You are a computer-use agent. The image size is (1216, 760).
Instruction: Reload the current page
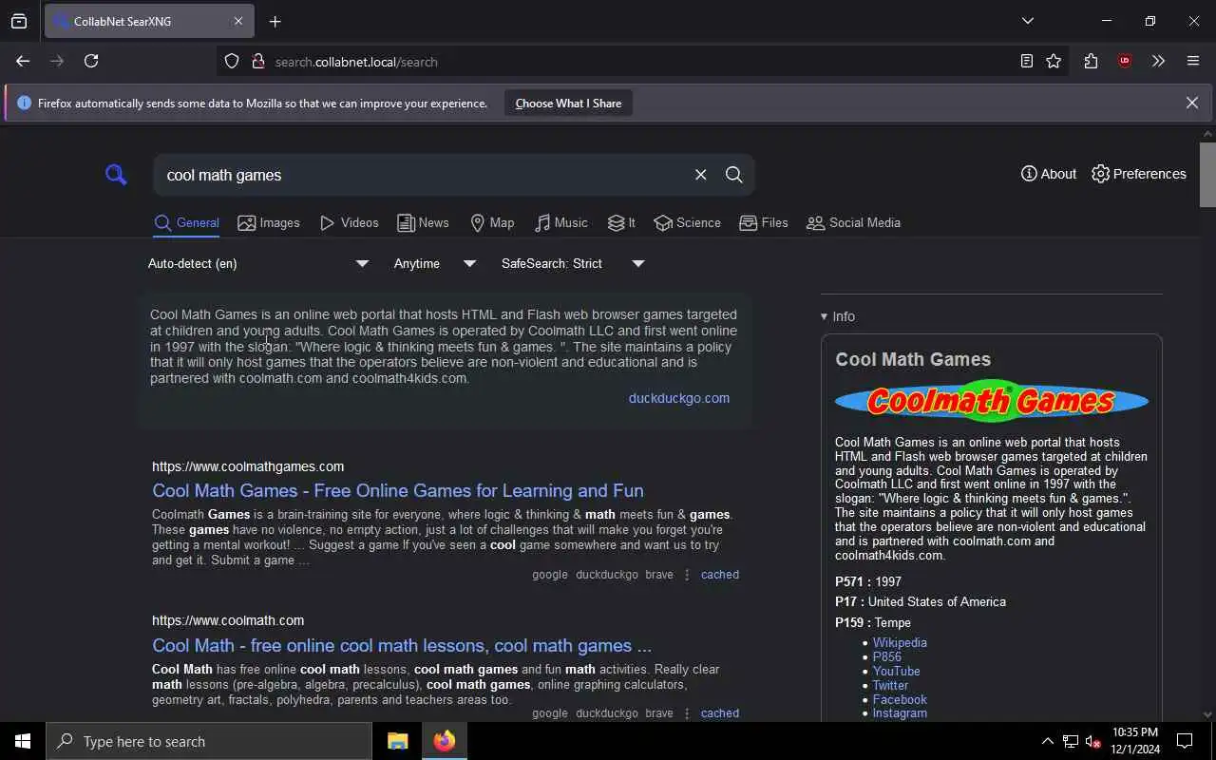tap(91, 61)
